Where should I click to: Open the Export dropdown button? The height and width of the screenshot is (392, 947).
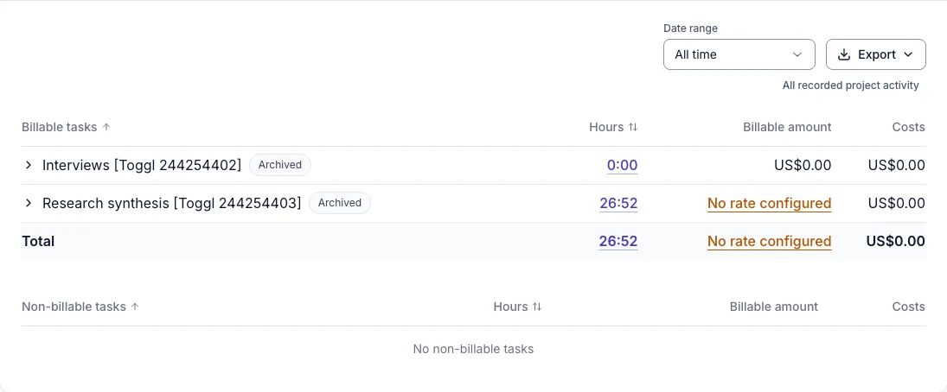point(876,54)
